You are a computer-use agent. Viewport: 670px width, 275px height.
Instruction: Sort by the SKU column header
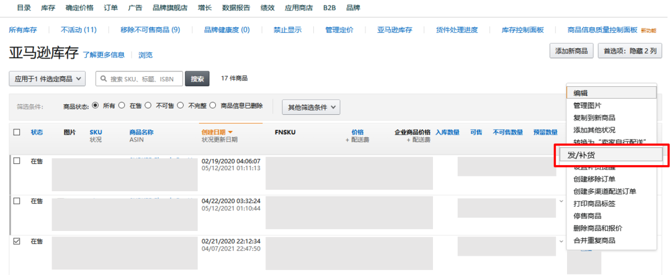[x=96, y=132]
